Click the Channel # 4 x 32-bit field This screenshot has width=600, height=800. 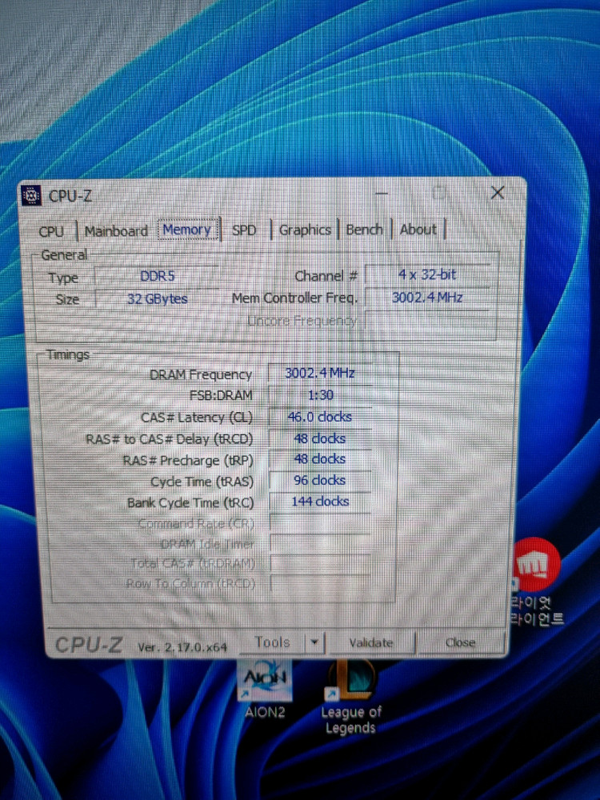tap(427, 274)
